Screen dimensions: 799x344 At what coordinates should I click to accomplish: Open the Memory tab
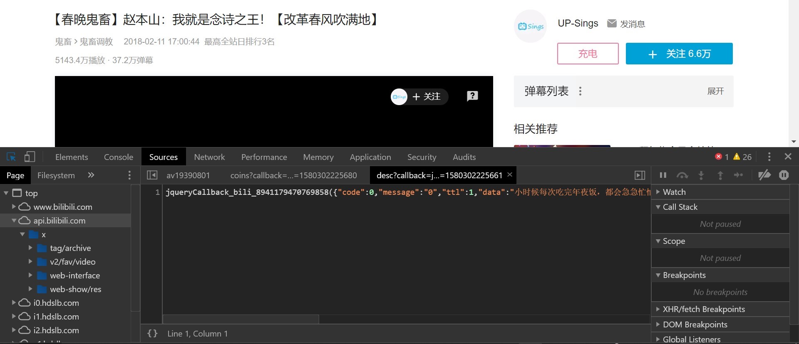pos(318,157)
